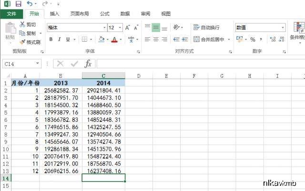Viewport: 305px width, 191px height.
Task: Click the accounting number format icon
Action: point(240,39)
